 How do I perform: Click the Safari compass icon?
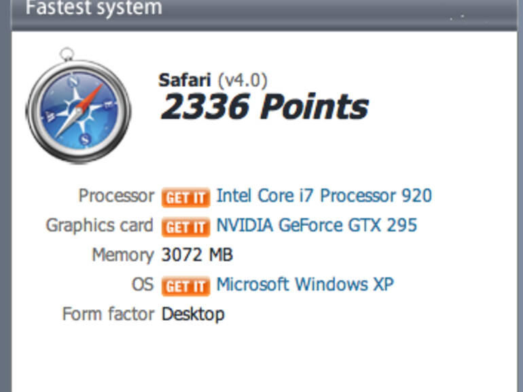(x=78, y=108)
